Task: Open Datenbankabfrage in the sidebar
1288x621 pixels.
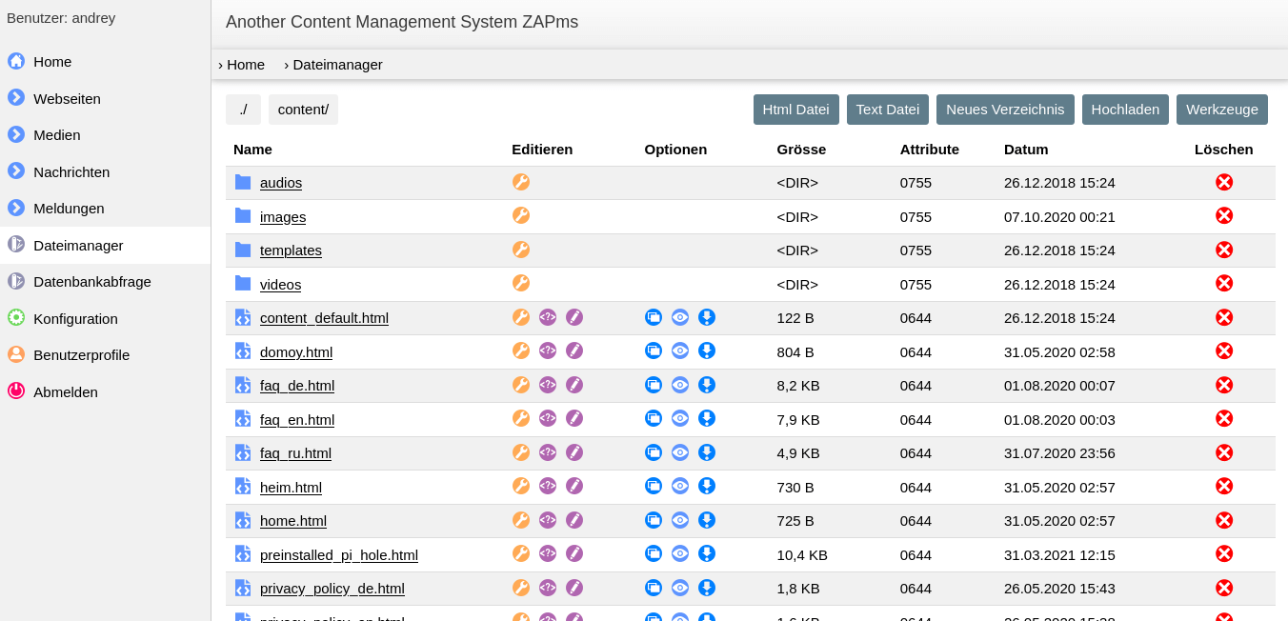Action: (x=105, y=281)
